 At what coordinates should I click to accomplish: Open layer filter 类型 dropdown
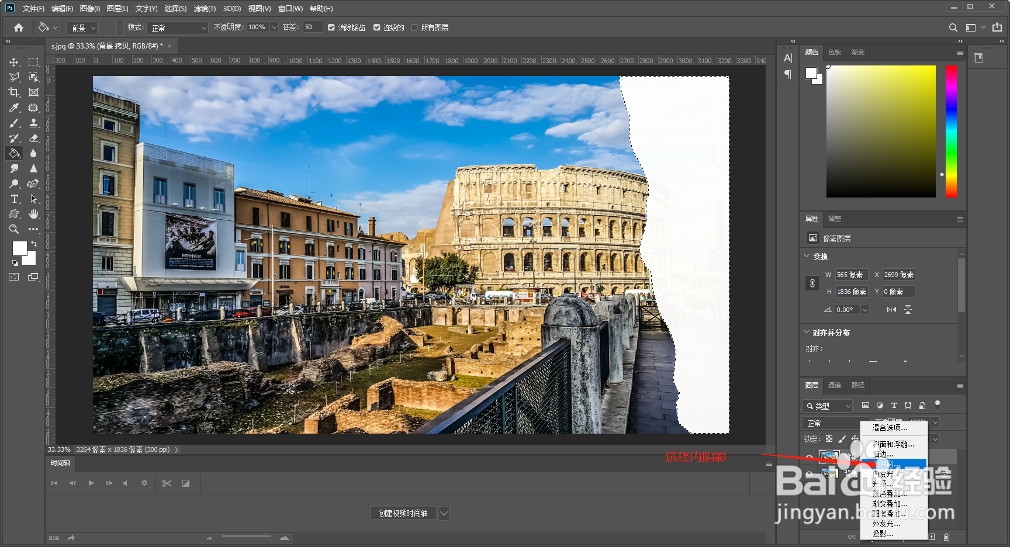828,406
